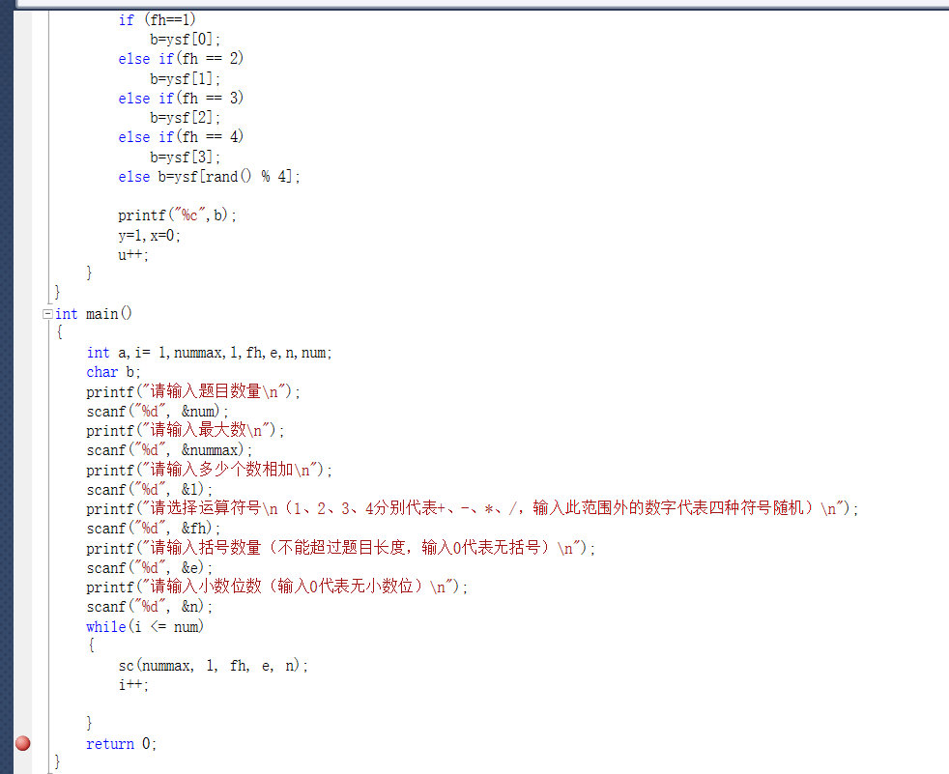The image size is (949, 774).
Task: Click the 'else b=ysf[rand() % 4];' line
Action: (x=210, y=177)
